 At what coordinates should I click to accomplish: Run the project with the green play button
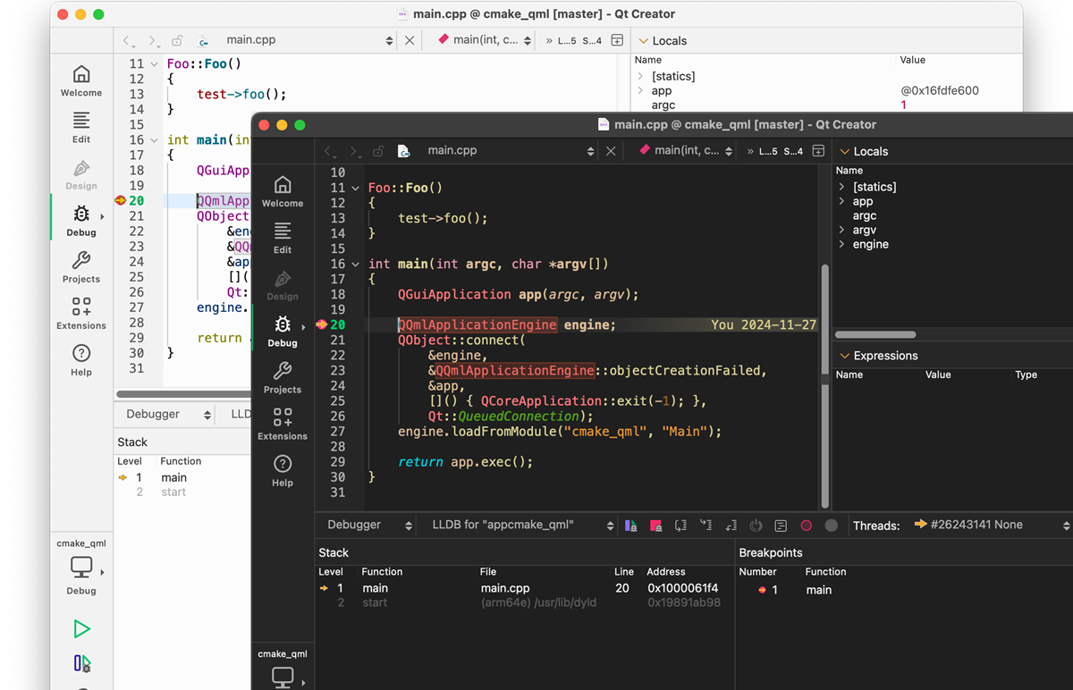(81, 628)
